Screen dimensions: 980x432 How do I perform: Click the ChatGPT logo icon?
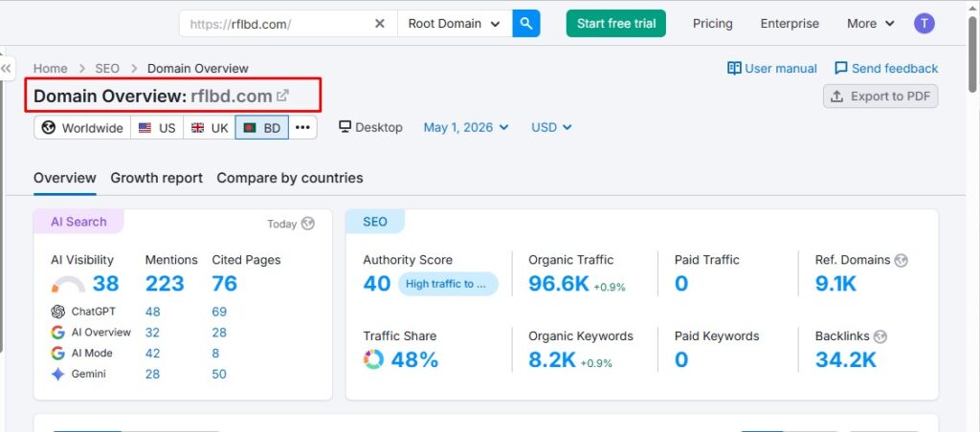pos(58,312)
